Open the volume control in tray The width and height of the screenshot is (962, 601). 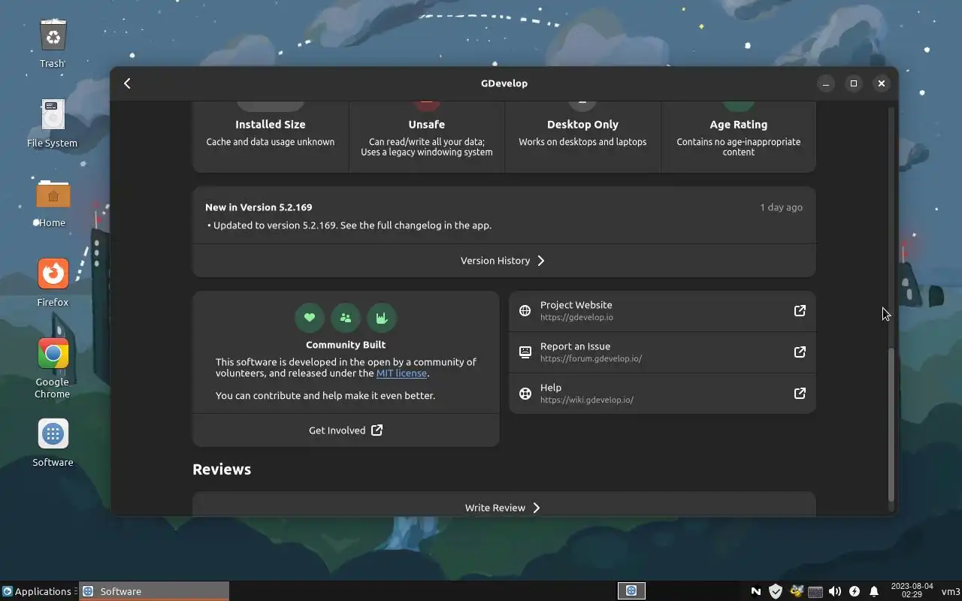point(835,591)
